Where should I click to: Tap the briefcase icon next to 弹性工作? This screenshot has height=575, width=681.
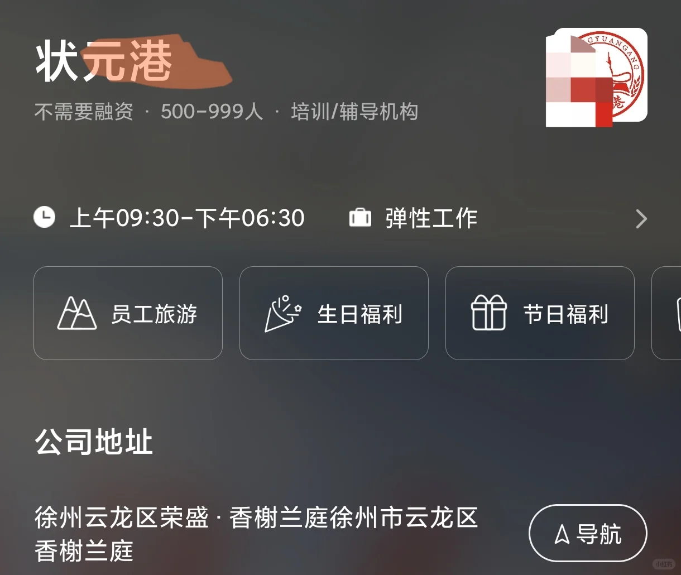click(x=360, y=217)
